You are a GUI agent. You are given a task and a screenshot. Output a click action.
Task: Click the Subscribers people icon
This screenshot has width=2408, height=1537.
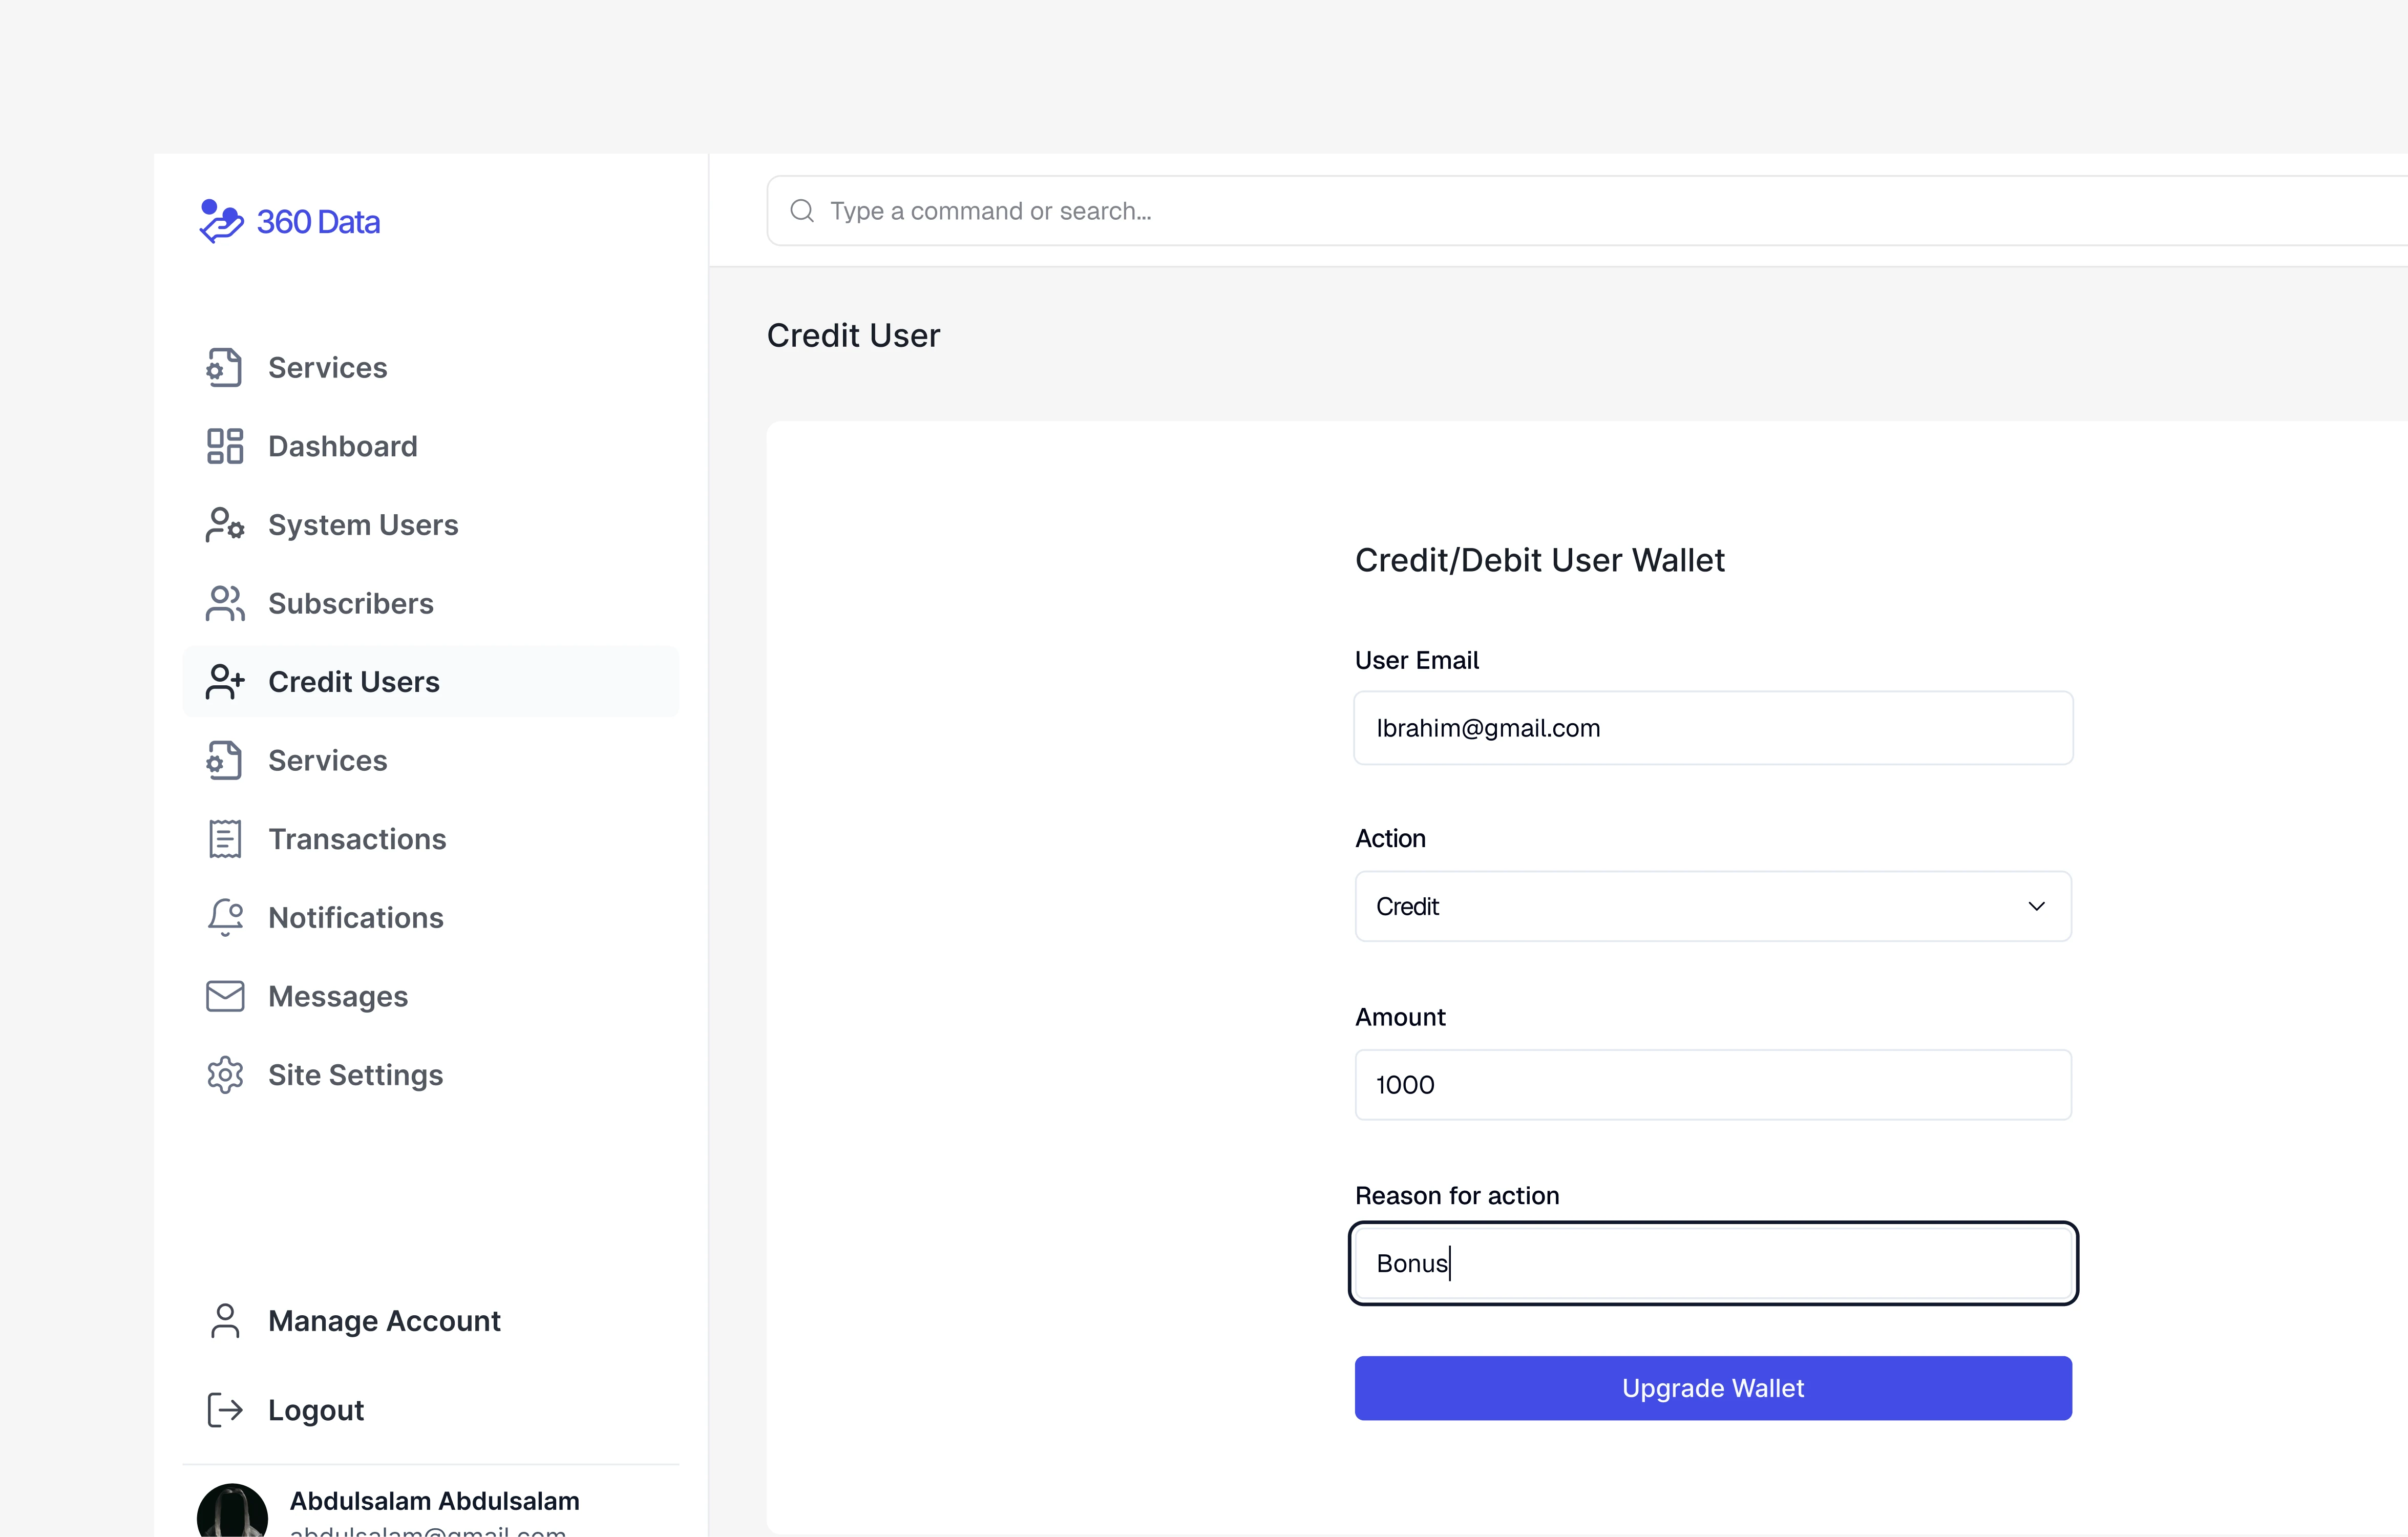(x=225, y=603)
